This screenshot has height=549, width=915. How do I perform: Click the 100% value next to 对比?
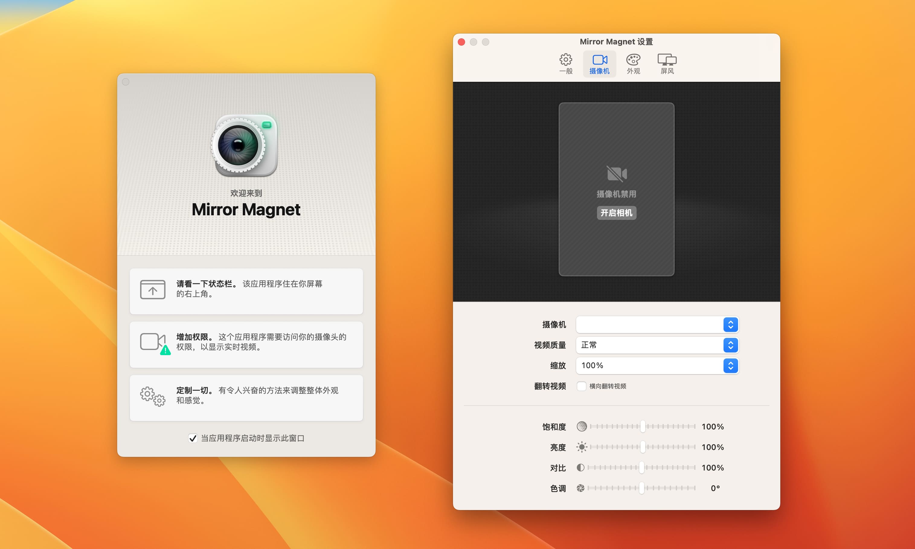click(x=713, y=467)
